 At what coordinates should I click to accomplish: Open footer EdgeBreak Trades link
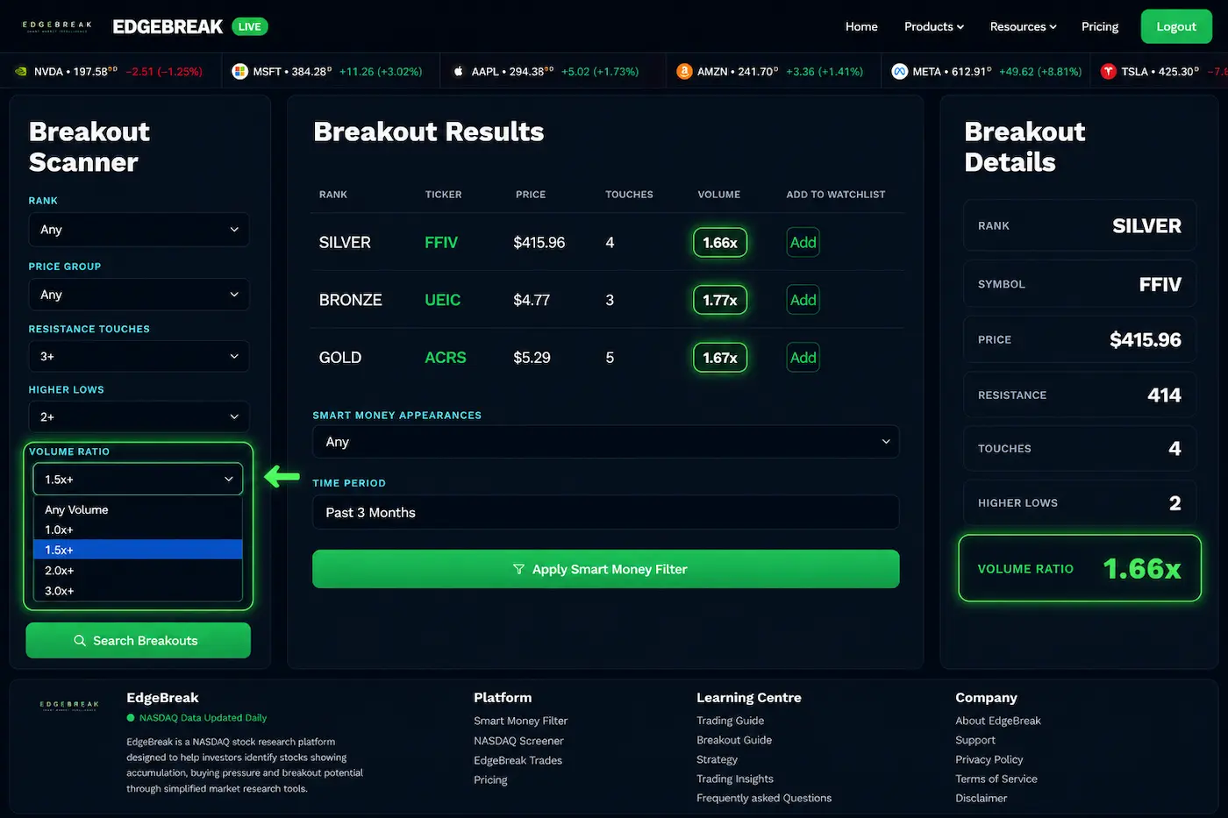(x=518, y=760)
